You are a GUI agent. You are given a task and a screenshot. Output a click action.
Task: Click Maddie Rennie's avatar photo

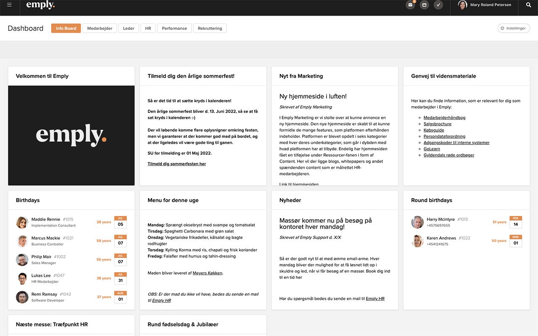[22, 222]
